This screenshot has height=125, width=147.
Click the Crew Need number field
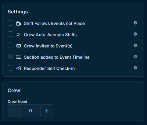click(30, 111)
